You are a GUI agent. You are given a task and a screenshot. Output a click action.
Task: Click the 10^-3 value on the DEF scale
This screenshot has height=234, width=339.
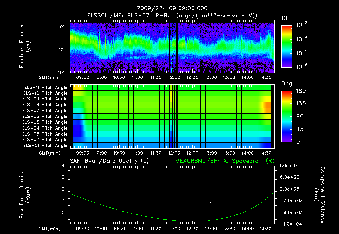(301, 25)
